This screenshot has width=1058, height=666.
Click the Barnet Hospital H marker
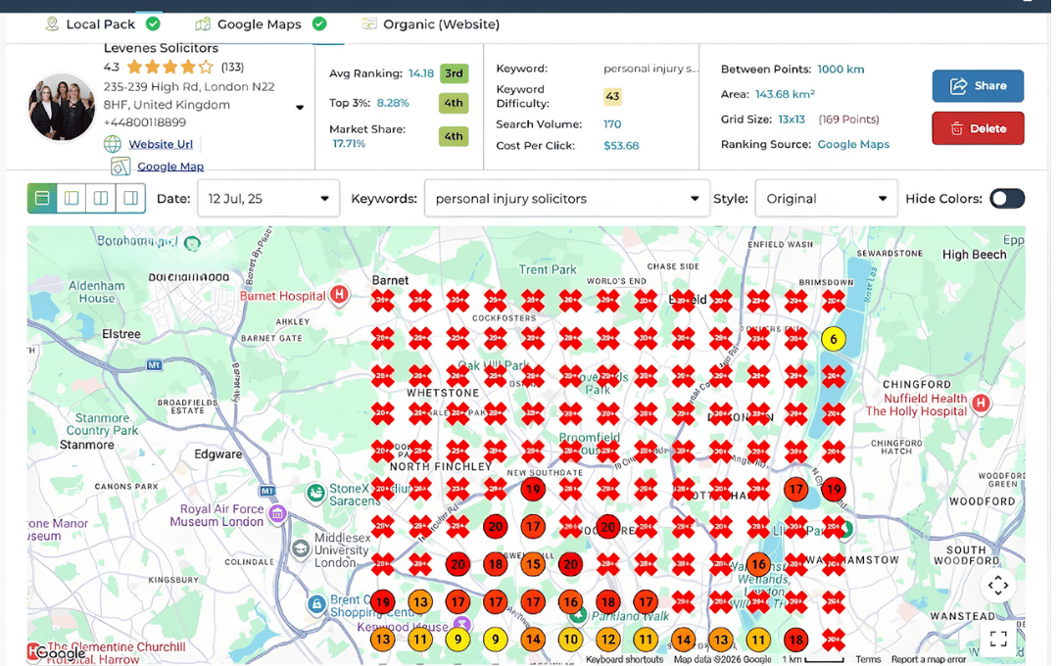(x=339, y=294)
